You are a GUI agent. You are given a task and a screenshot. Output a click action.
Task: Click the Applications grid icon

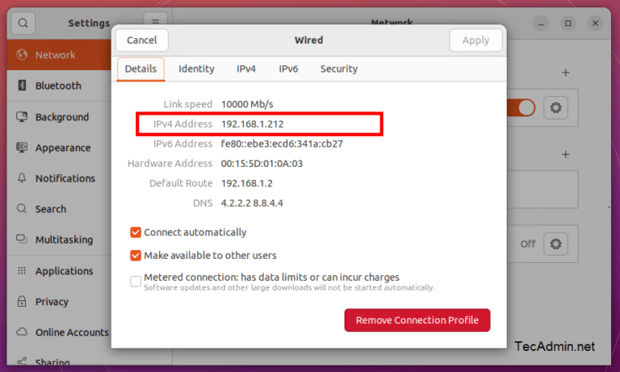tap(22, 271)
